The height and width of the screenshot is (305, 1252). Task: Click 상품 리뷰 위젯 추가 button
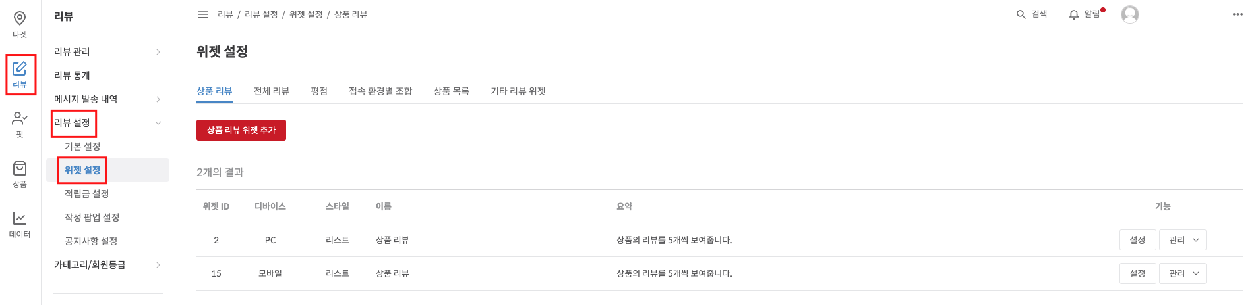[x=241, y=130]
